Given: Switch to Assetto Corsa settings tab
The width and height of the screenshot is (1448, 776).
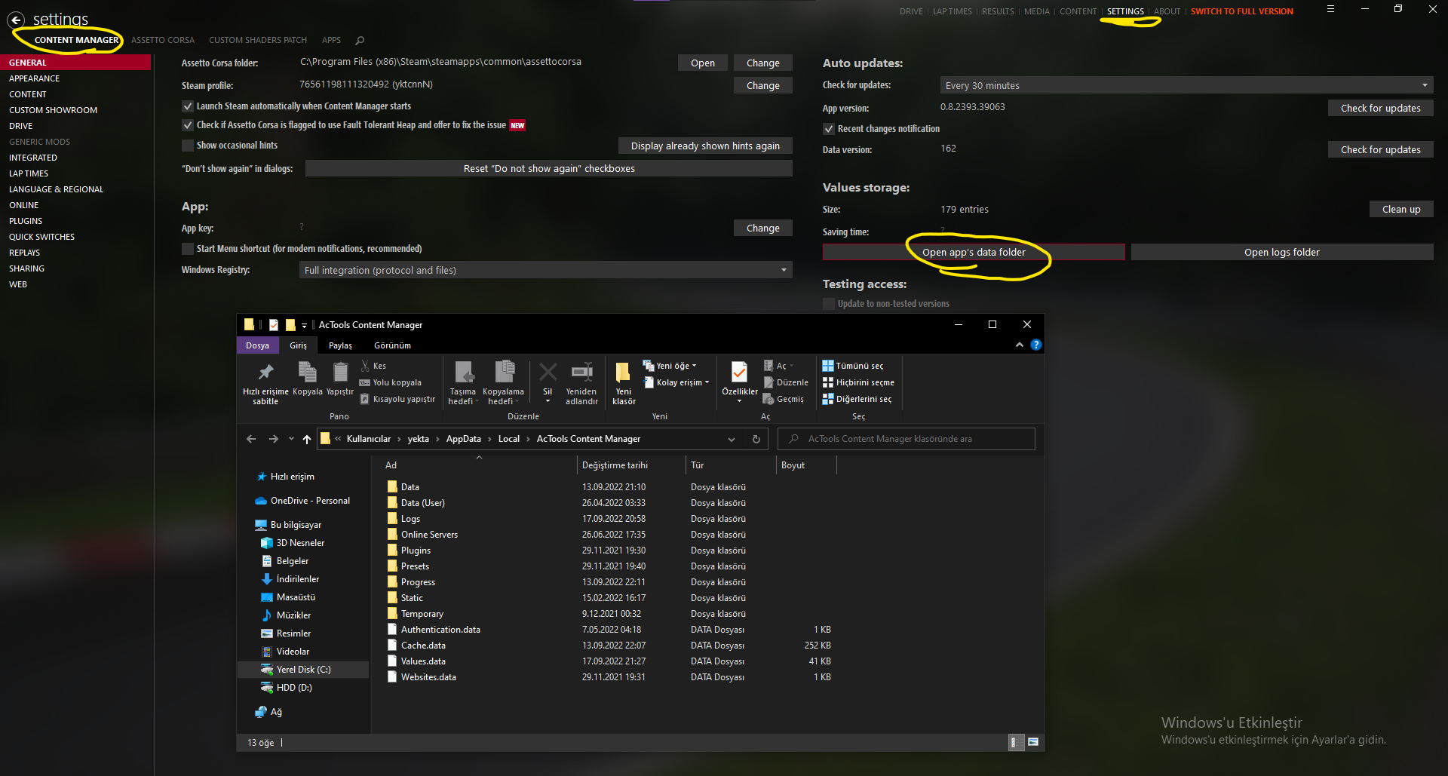Looking at the screenshot, I should 163,40.
